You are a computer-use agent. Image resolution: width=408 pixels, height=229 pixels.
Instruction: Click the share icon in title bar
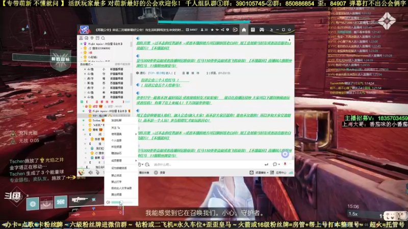222,30
